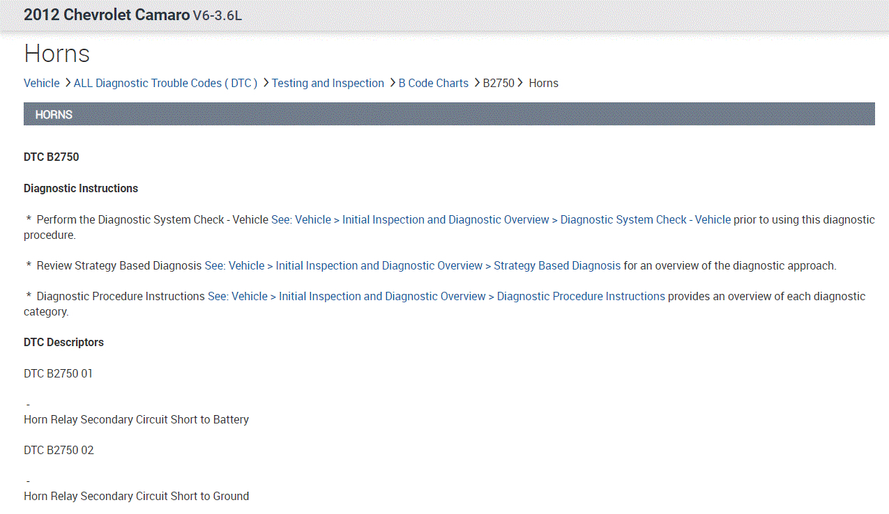889x514 pixels.
Task: Click the 2012 Chevrolet Camaro title
Action: 106,15
